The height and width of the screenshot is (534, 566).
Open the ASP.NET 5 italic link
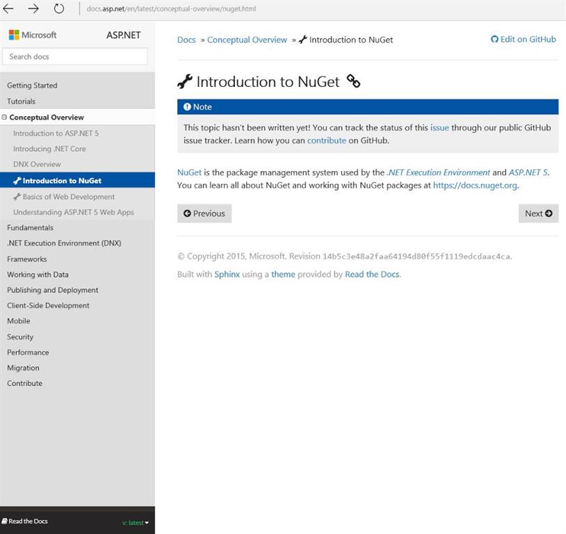pyautogui.click(x=528, y=172)
